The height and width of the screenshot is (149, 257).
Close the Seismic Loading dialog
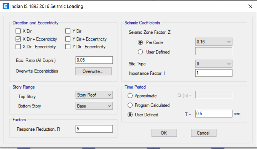click(x=250, y=6)
